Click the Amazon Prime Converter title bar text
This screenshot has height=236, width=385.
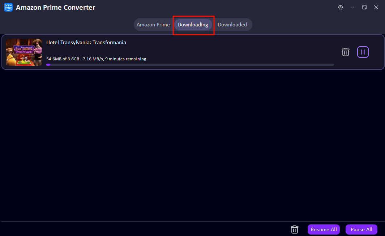pos(55,7)
